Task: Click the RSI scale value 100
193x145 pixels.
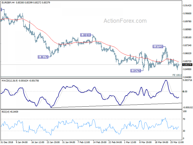Action: click(x=185, y=111)
